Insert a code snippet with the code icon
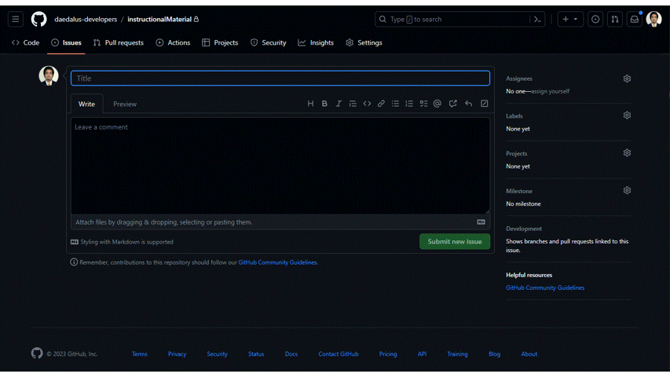The height and width of the screenshot is (377, 670). coord(367,104)
